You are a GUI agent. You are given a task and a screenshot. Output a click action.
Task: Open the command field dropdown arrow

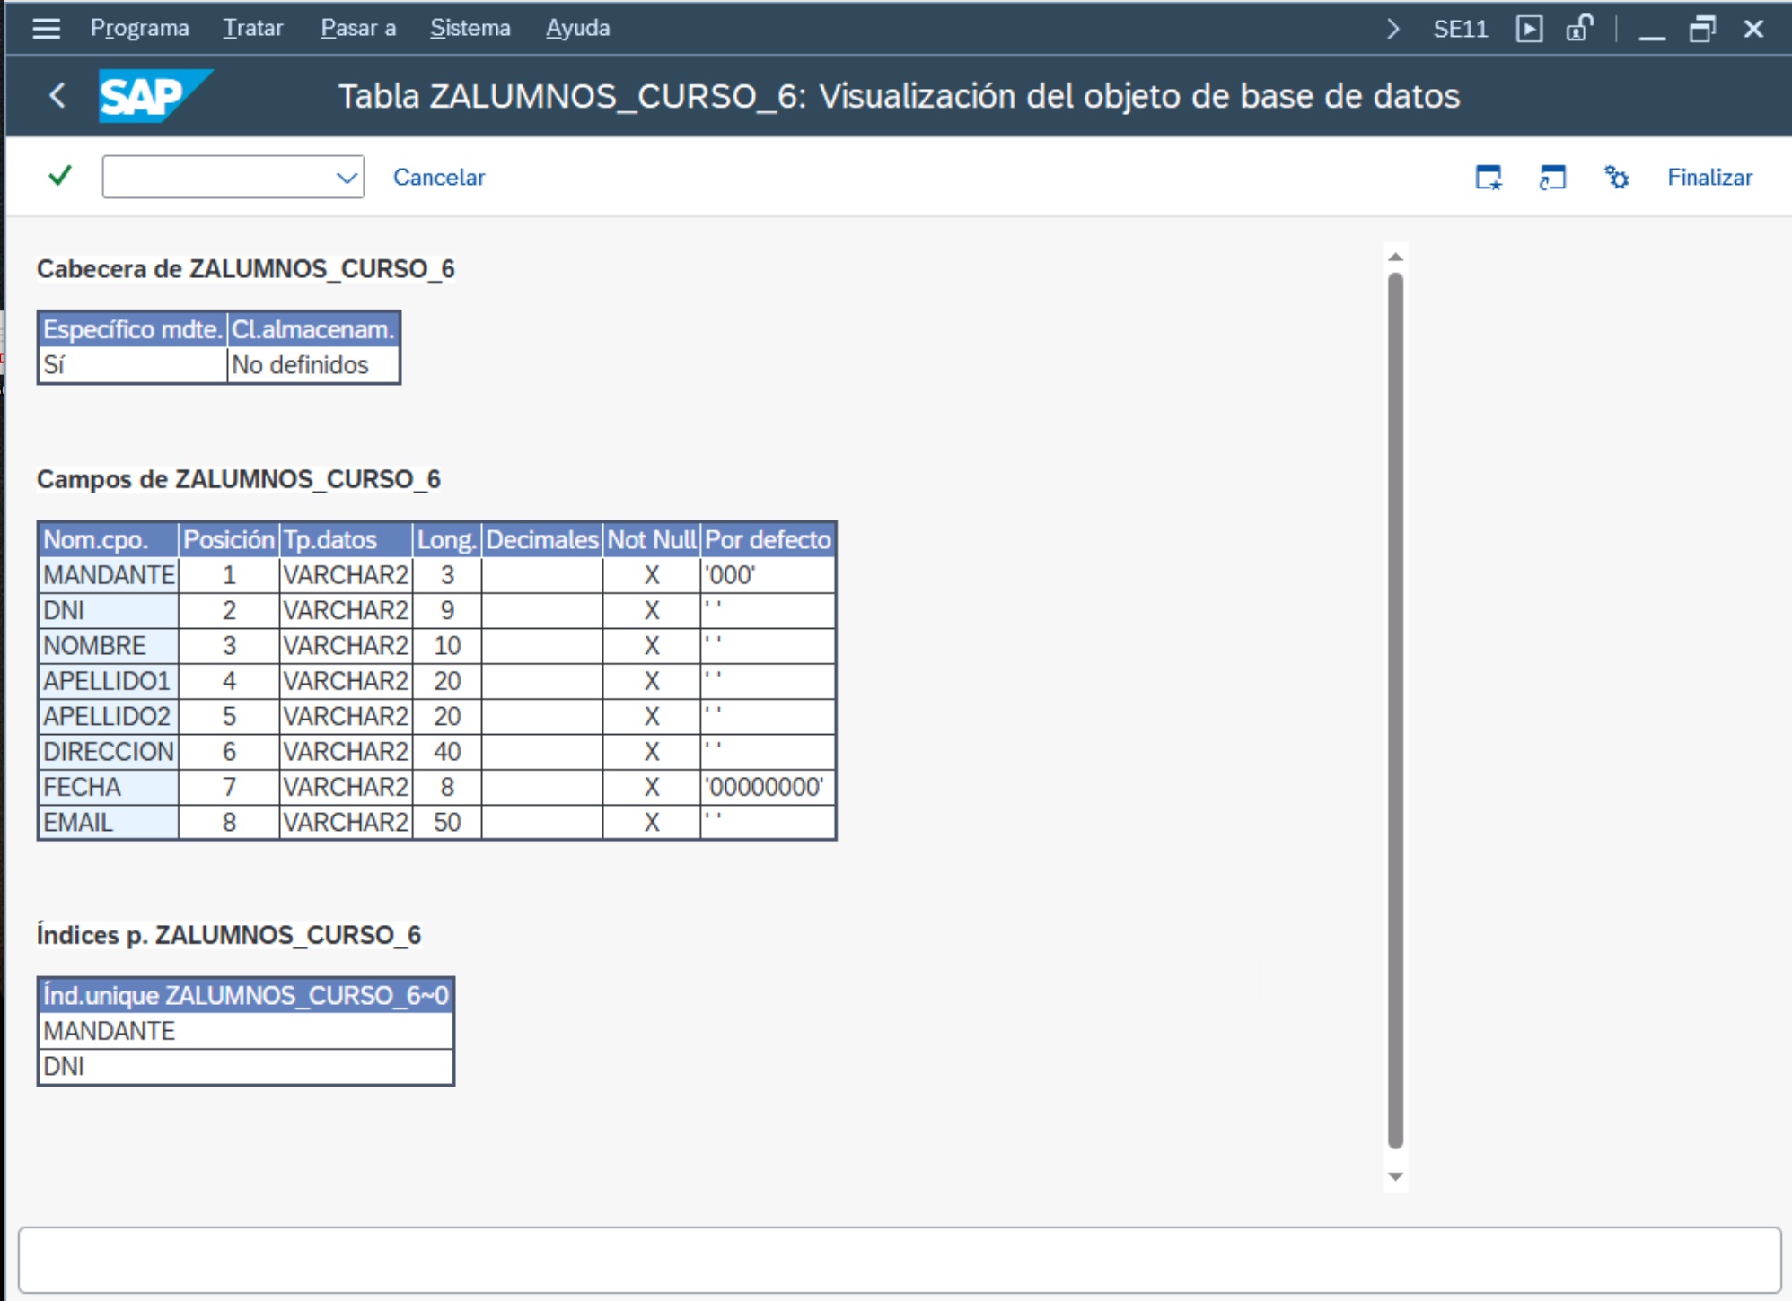(x=347, y=178)
